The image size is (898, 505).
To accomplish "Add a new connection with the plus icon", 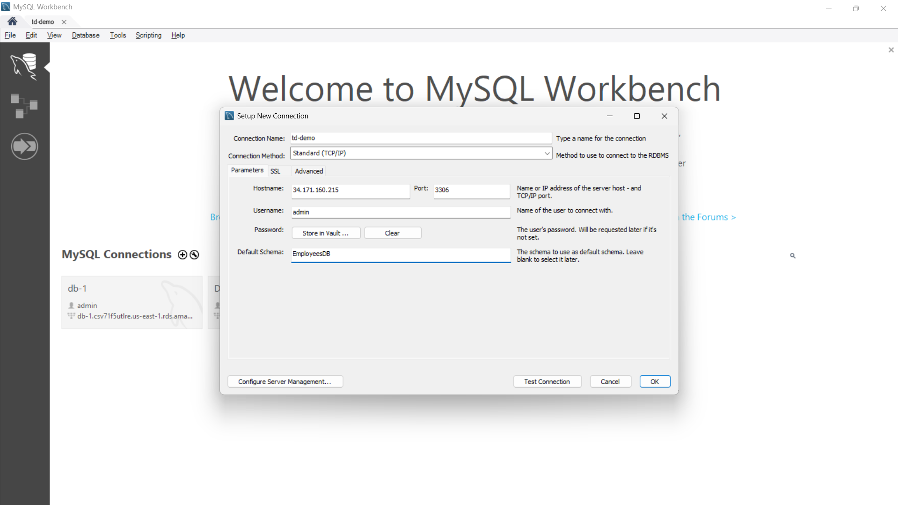I will tap(182, 255).
